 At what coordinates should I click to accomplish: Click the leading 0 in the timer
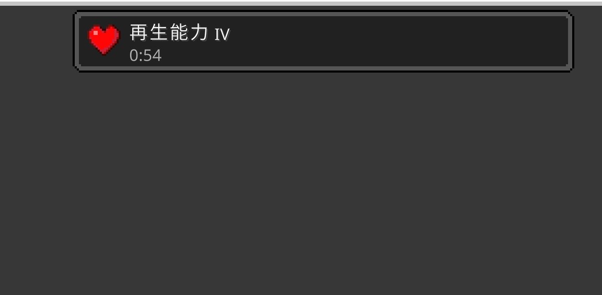[134, 56]
